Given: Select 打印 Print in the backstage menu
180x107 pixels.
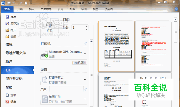Looking at the screenshot, I should [18, 70].
